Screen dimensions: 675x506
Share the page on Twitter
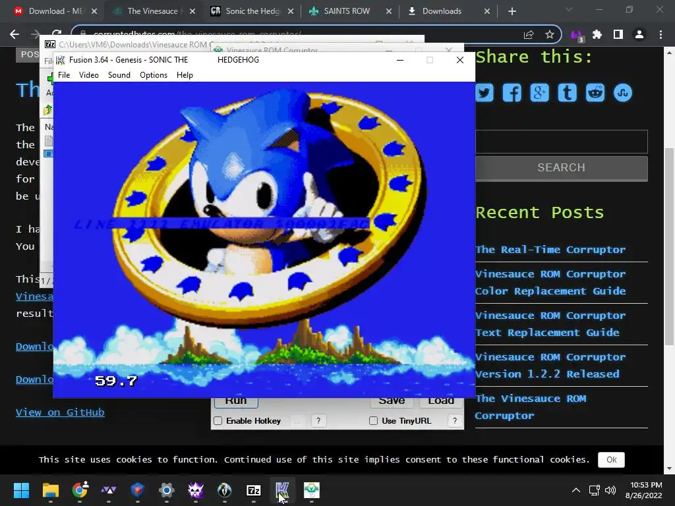(484, 92)
